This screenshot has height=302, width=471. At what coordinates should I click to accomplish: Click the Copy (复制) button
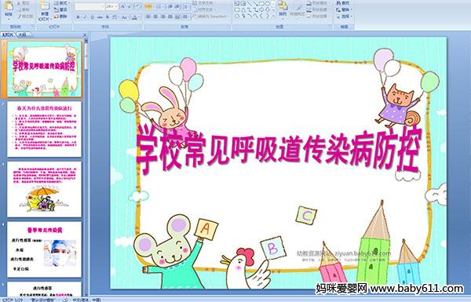[24, 9]
